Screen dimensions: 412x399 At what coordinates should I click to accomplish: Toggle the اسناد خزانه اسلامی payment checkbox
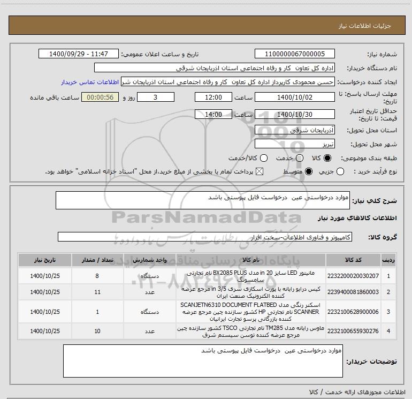click(260, 172)
